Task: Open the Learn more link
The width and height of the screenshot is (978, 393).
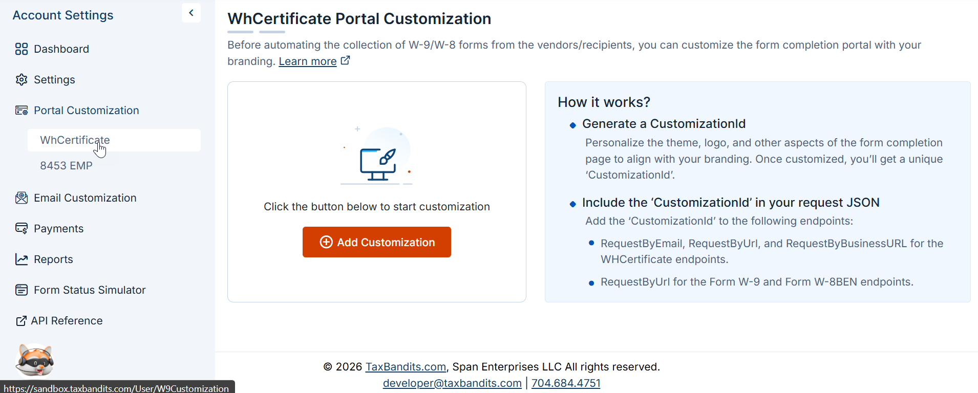Action: click(x=308, y=61)
